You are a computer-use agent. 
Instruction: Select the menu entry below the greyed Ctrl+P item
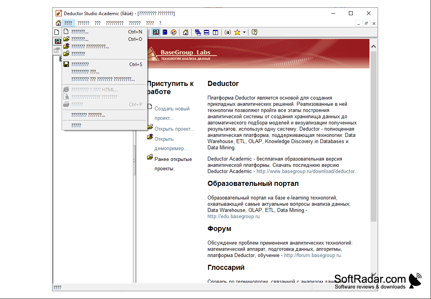pos(104,115)
